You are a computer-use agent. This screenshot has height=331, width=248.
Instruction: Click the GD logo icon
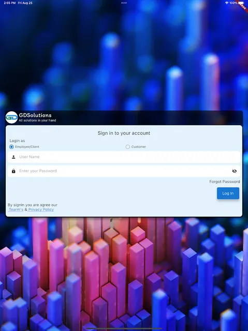click(11, 117)
